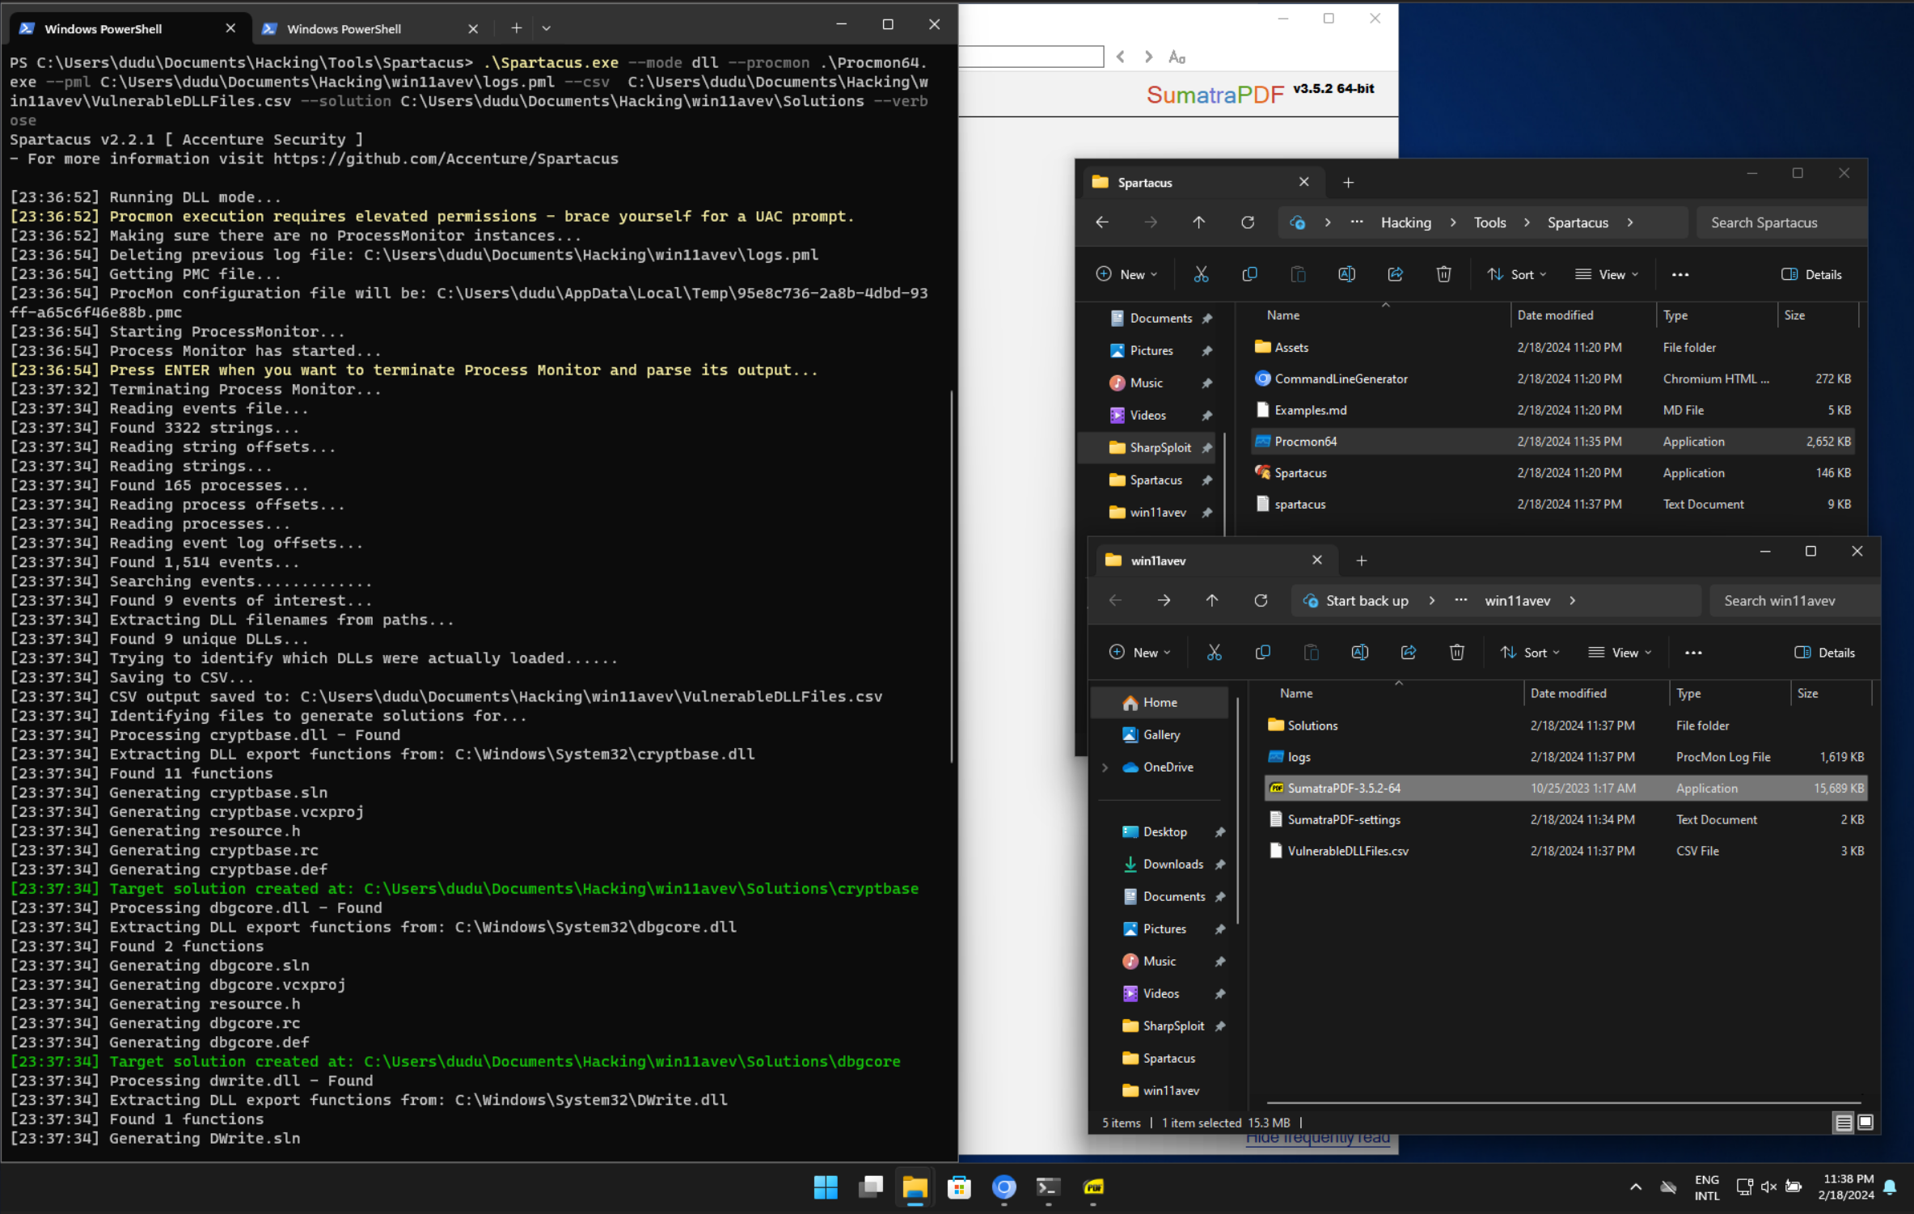Screen dimensions: 1914x1214
Task: Refresh the Spartacus folder view
Action: [1248, 222]
